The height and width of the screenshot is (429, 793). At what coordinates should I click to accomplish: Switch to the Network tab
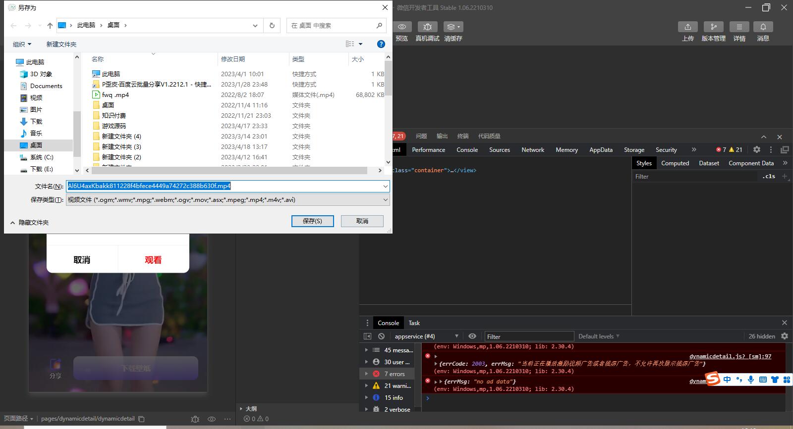(532, 150)
